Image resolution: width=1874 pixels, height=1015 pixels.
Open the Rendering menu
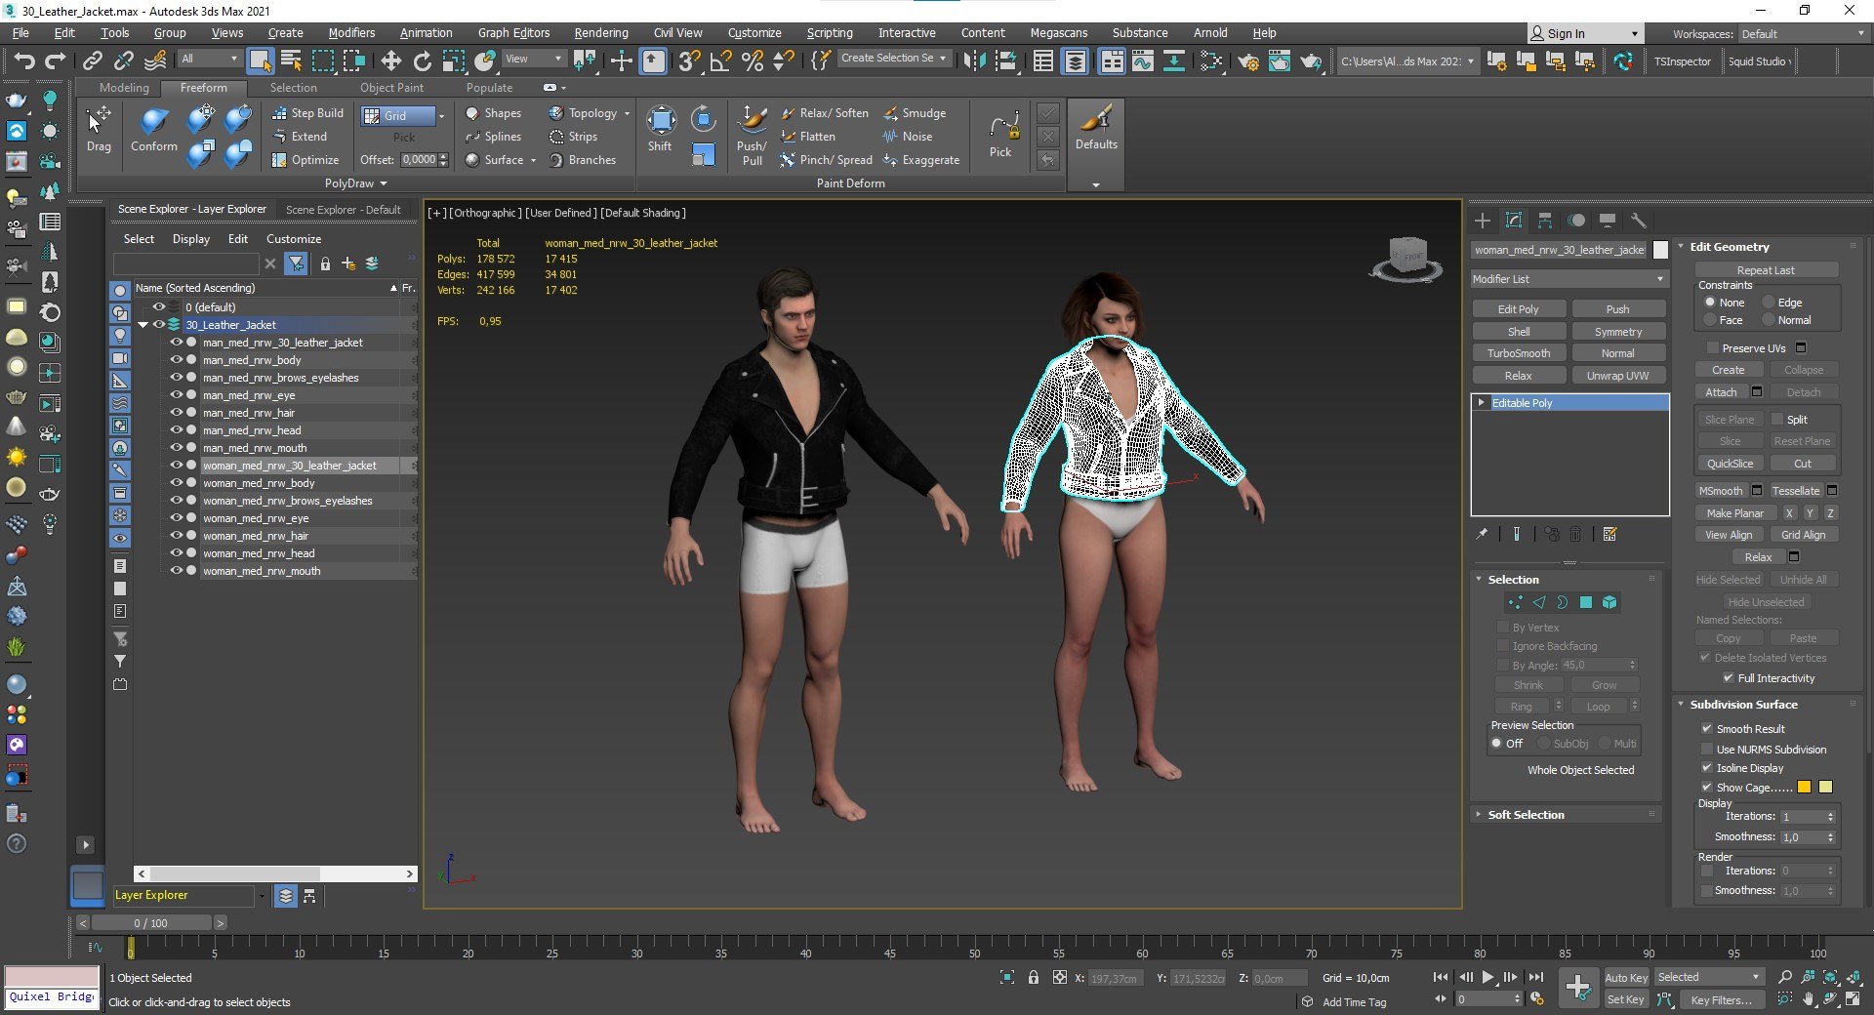tap(600, 33)
